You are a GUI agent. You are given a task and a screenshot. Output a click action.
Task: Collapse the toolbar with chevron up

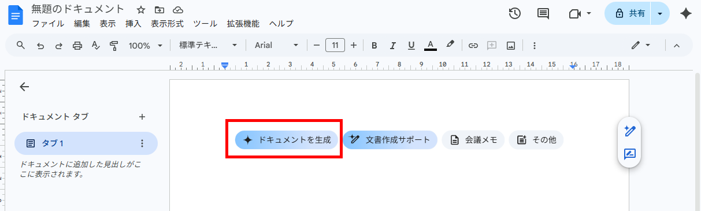click(677, 45)
